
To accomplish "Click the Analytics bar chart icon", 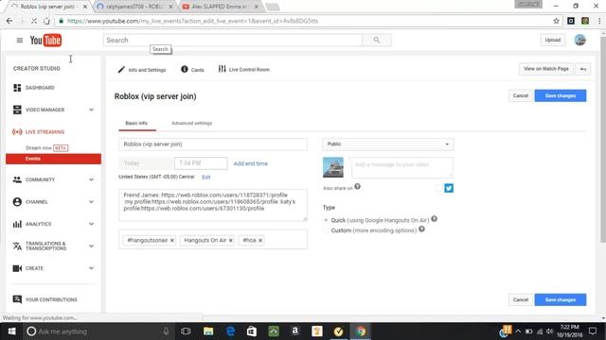I will click(17, 224).
